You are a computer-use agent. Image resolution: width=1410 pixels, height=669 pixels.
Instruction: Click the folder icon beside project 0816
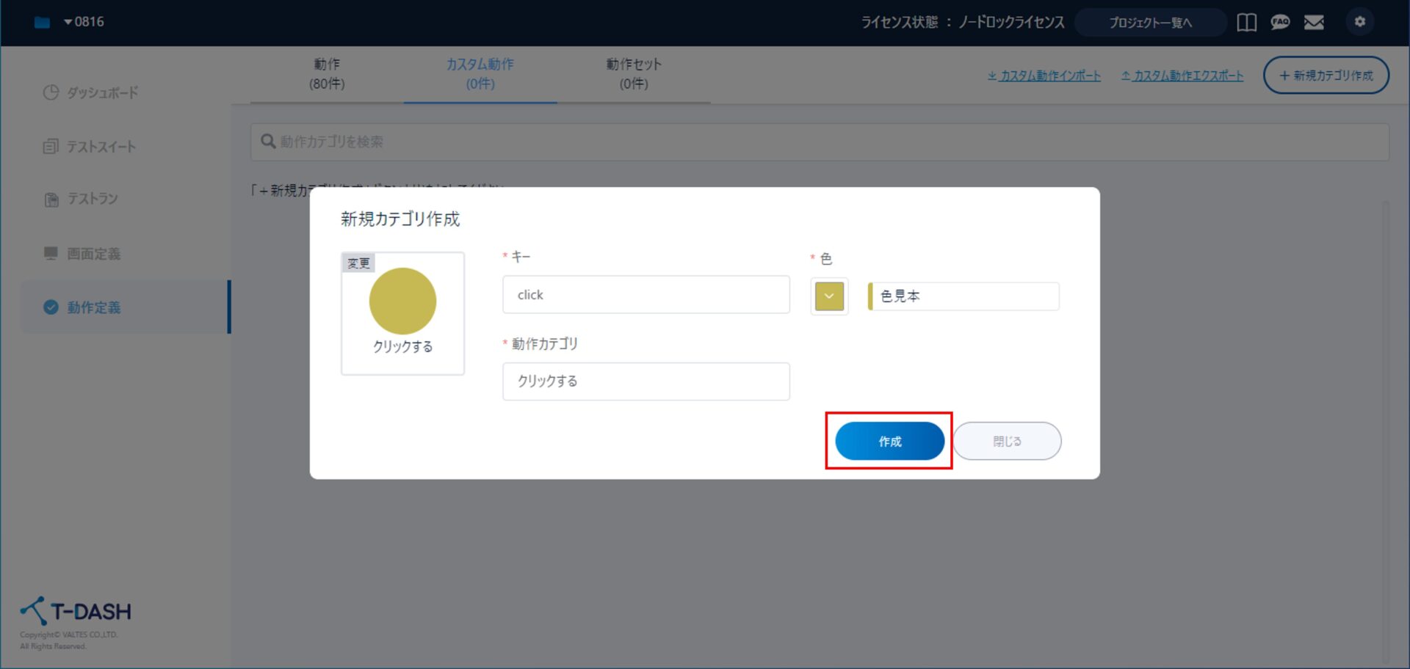click(43, 23)
